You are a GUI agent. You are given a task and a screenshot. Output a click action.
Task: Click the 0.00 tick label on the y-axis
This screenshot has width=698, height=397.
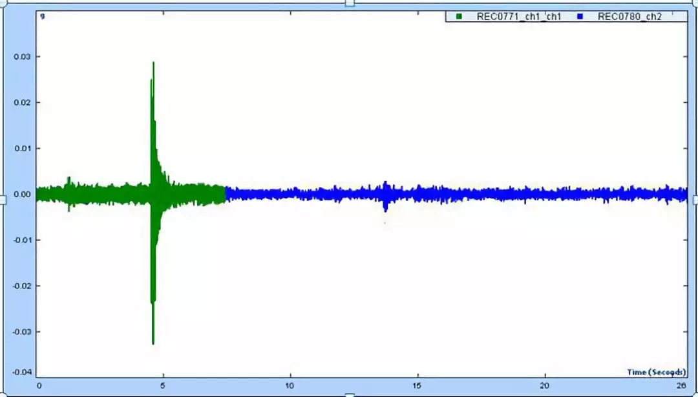pos(22,194)
